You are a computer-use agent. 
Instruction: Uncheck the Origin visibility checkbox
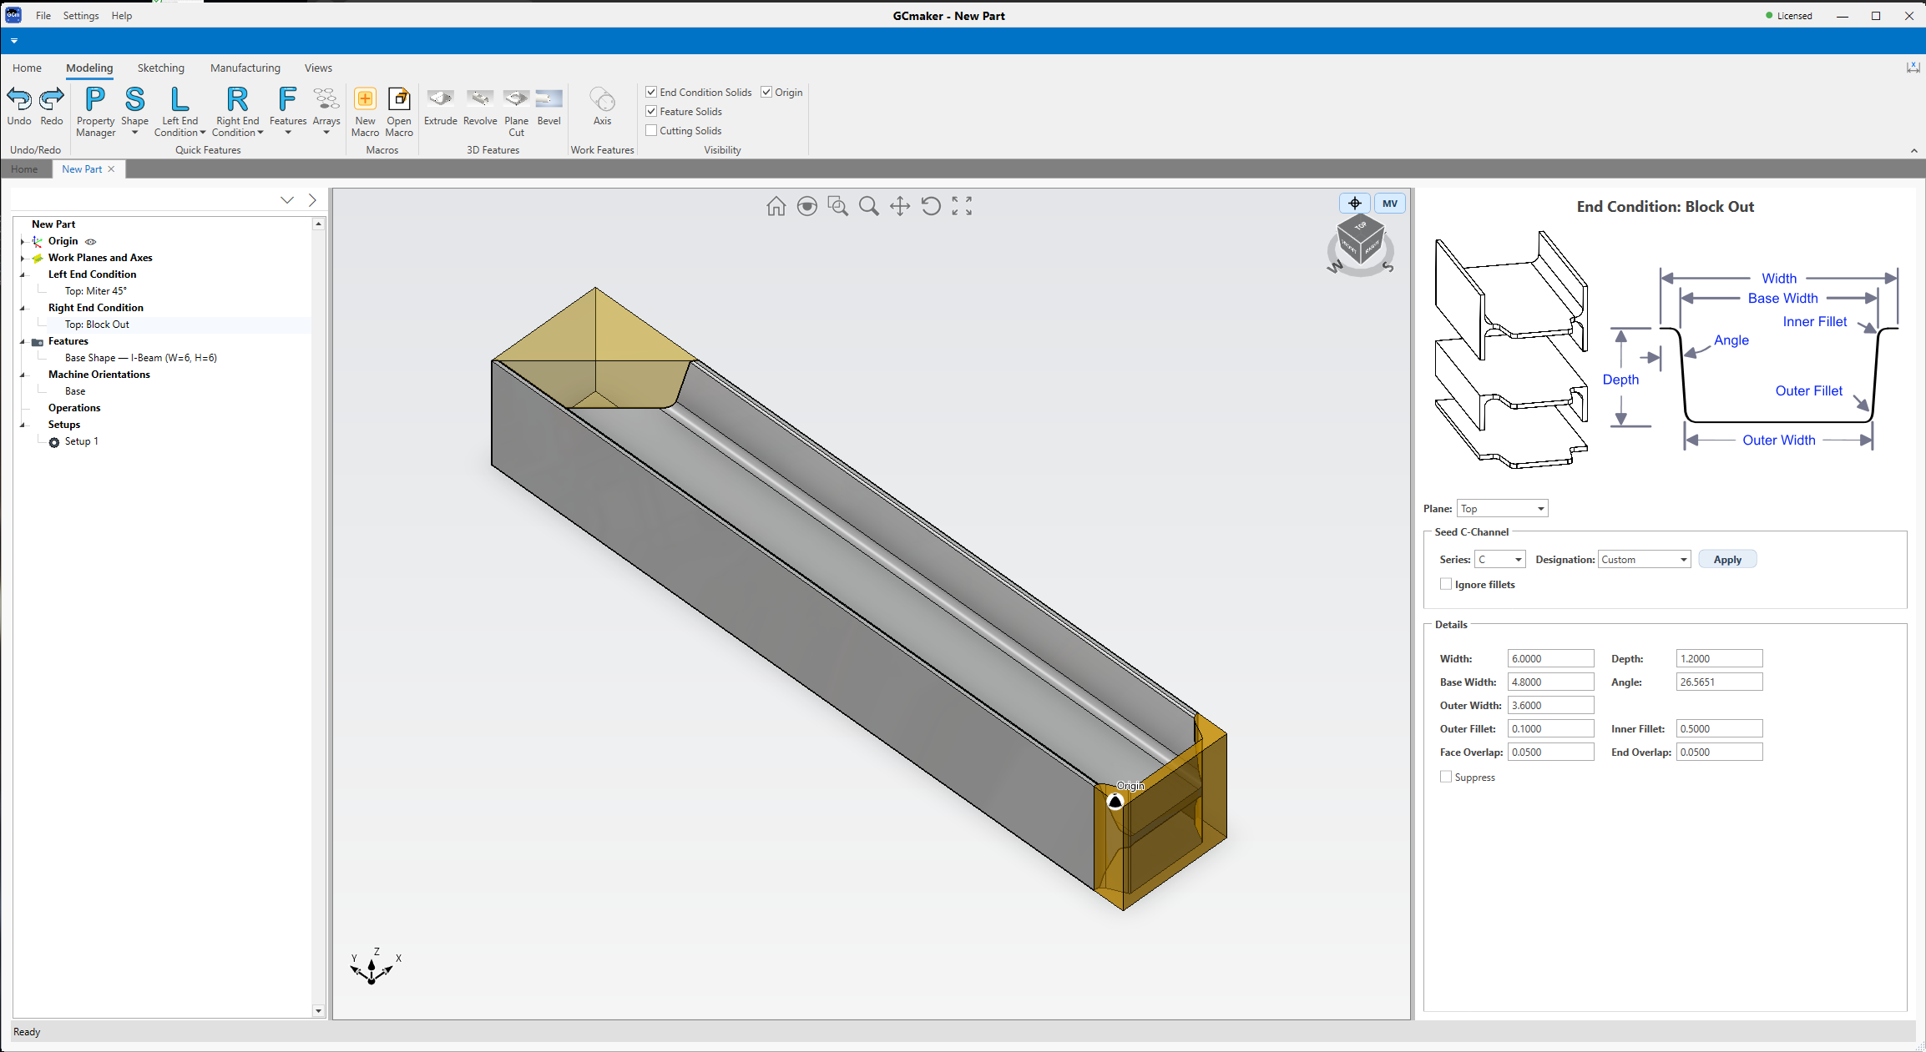(x=766, y=92)
